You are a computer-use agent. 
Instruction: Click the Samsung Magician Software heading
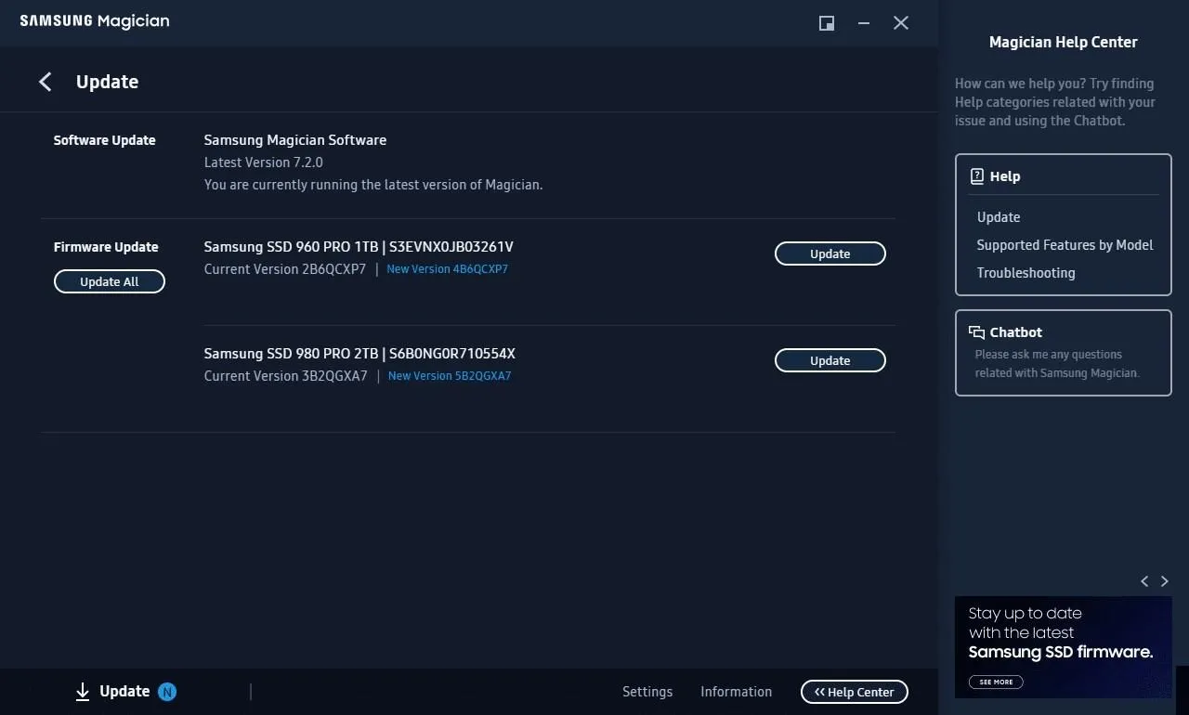click(295, 140)
